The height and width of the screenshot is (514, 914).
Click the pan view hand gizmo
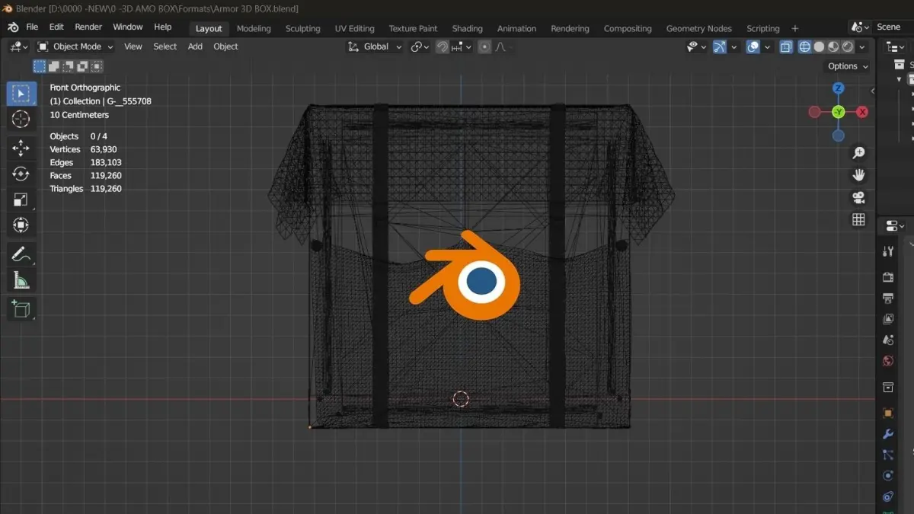click(858, 175)
